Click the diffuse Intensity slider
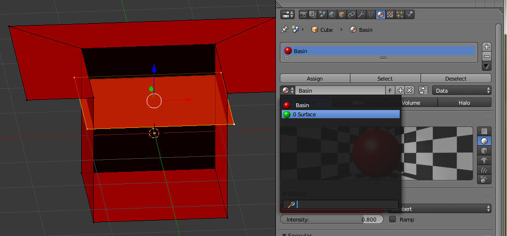This screenshot has width=507, height=236. coord(332,220)
